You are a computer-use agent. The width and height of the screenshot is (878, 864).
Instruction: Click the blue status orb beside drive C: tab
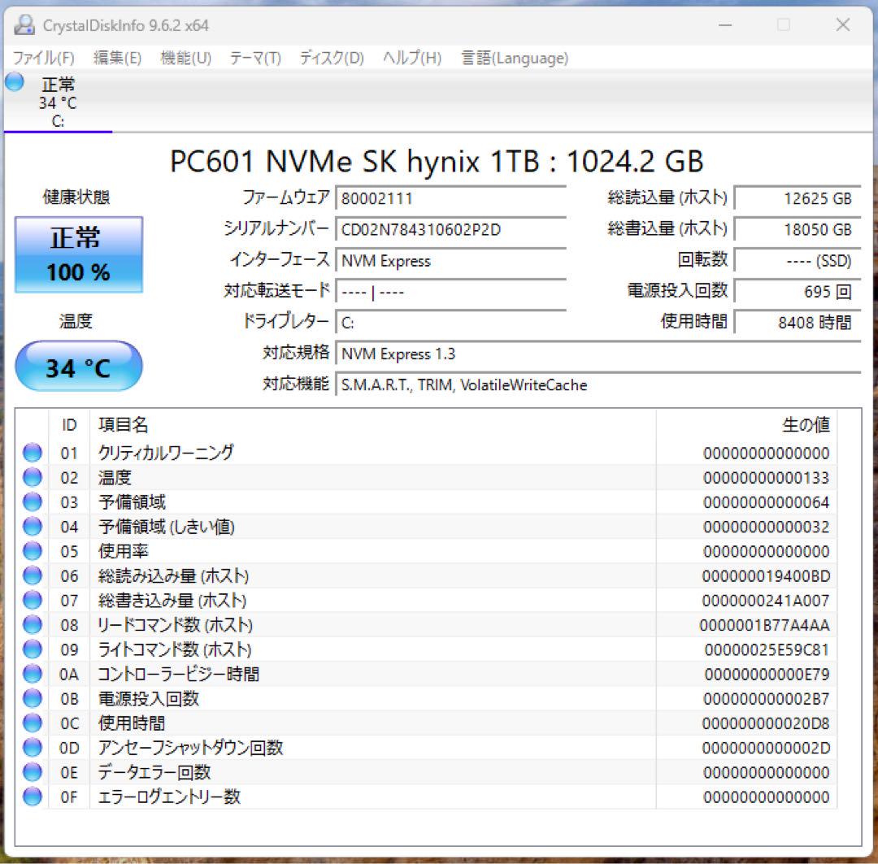[15, 82]
